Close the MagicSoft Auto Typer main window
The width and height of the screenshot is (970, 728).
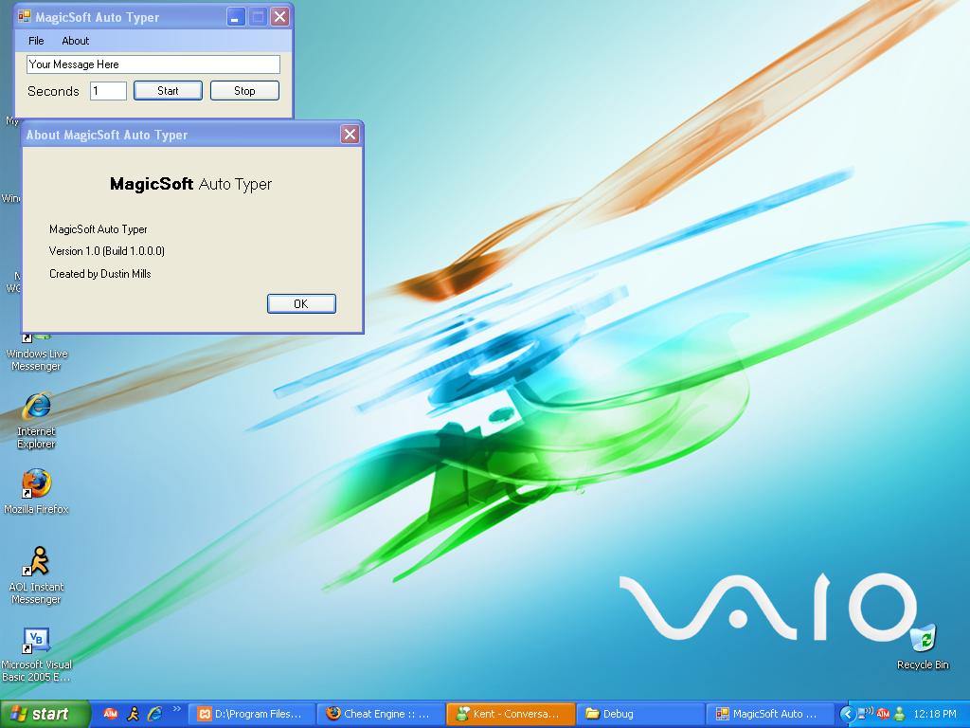tap(280, 17)
